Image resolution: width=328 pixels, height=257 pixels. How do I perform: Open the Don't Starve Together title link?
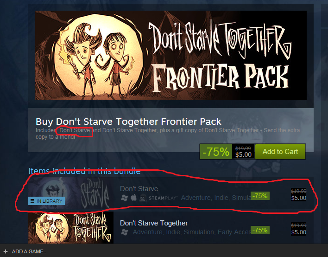coord(154,223)
